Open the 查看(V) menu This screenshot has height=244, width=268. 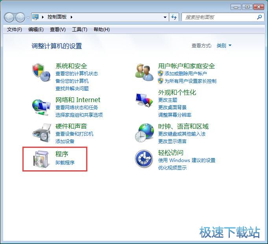coord(57,30)
